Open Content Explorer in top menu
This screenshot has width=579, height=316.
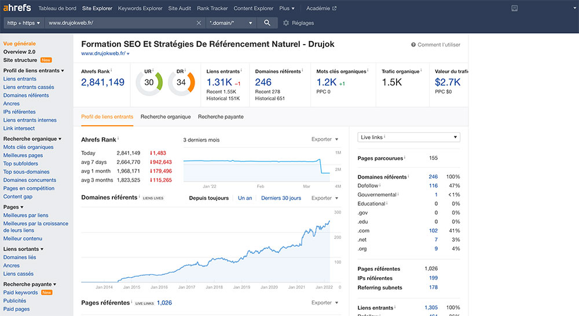(x=254, y=8)
